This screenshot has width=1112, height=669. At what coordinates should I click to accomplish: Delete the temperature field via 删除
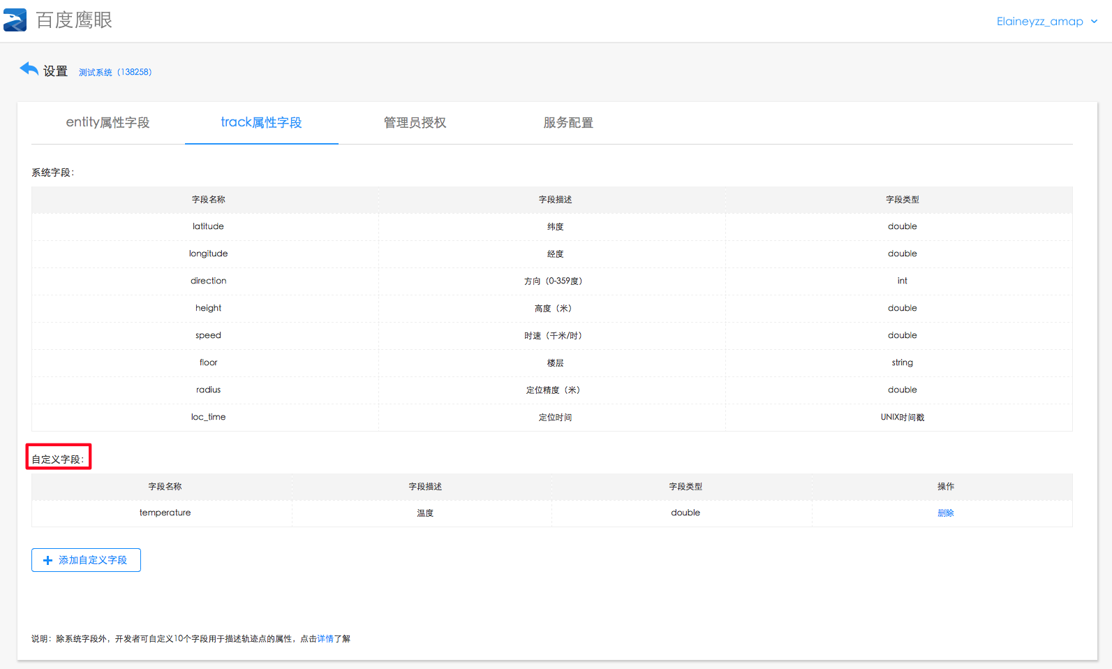tap(945, 513)
